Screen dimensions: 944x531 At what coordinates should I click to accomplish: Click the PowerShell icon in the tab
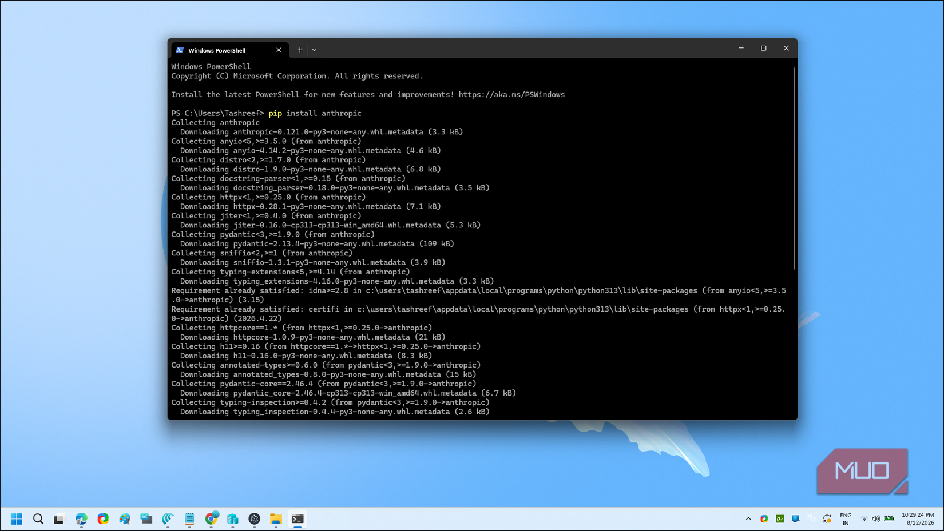tap(180, 50)
